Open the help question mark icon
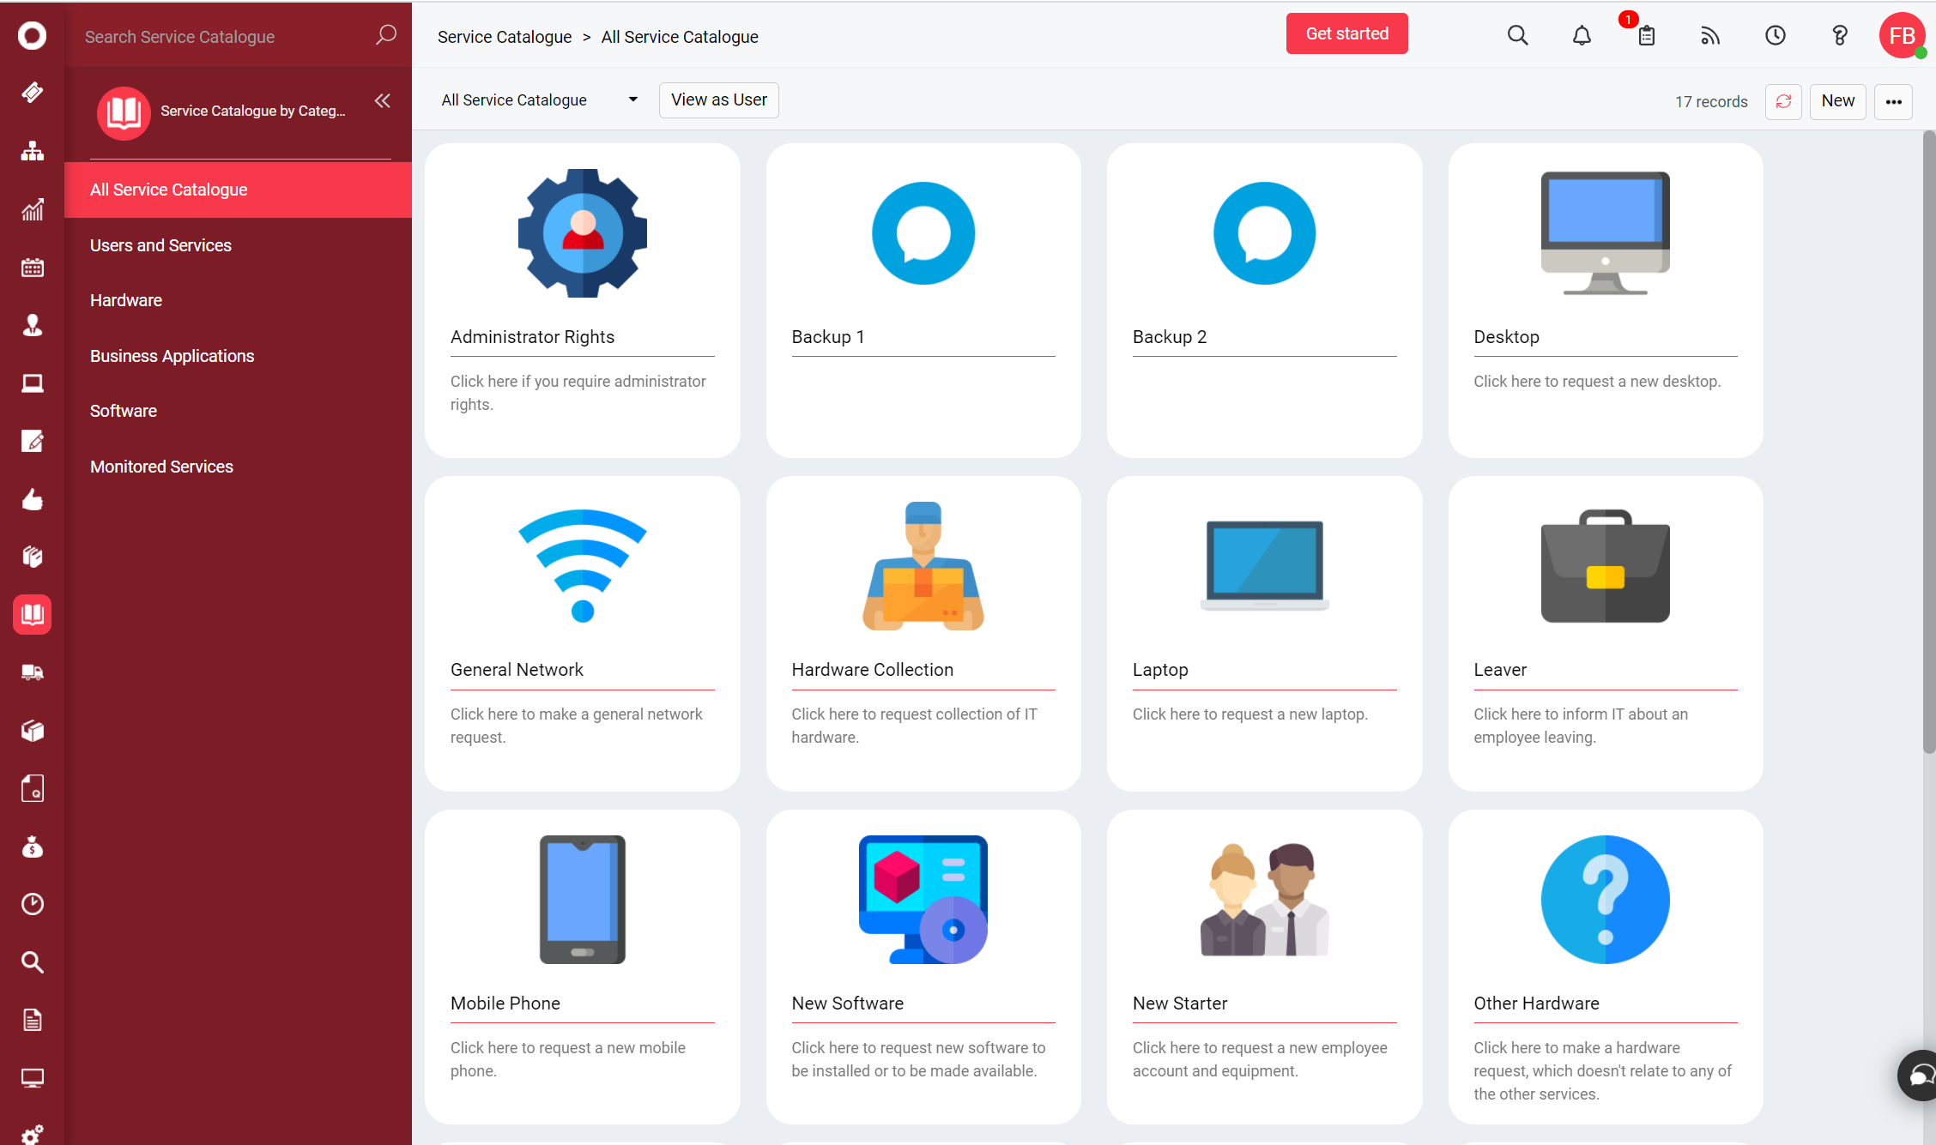This screenshot has height=1145, width=1936. (x=1839, y=35)
